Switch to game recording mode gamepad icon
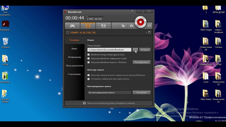Screen dimensions: 226x127 pos(72,26)
